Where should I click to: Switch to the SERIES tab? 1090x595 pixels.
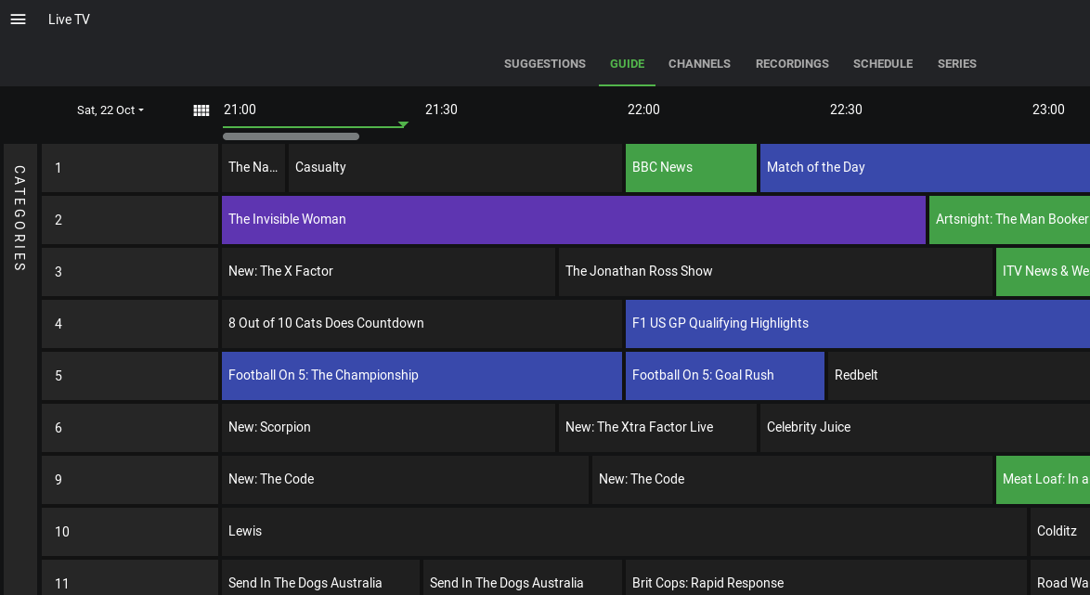[957, 63]
